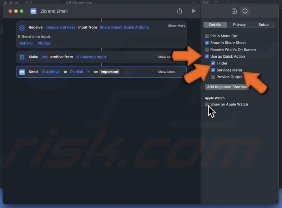Add another recipient with plus icon
282x208 pixels.
(x=89, y=72)
